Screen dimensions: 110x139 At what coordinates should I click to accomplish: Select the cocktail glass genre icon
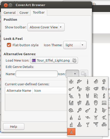tap(88, 124)
